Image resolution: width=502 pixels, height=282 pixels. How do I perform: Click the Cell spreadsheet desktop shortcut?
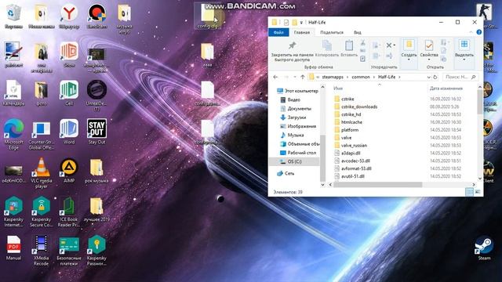(x=69, y=92)
